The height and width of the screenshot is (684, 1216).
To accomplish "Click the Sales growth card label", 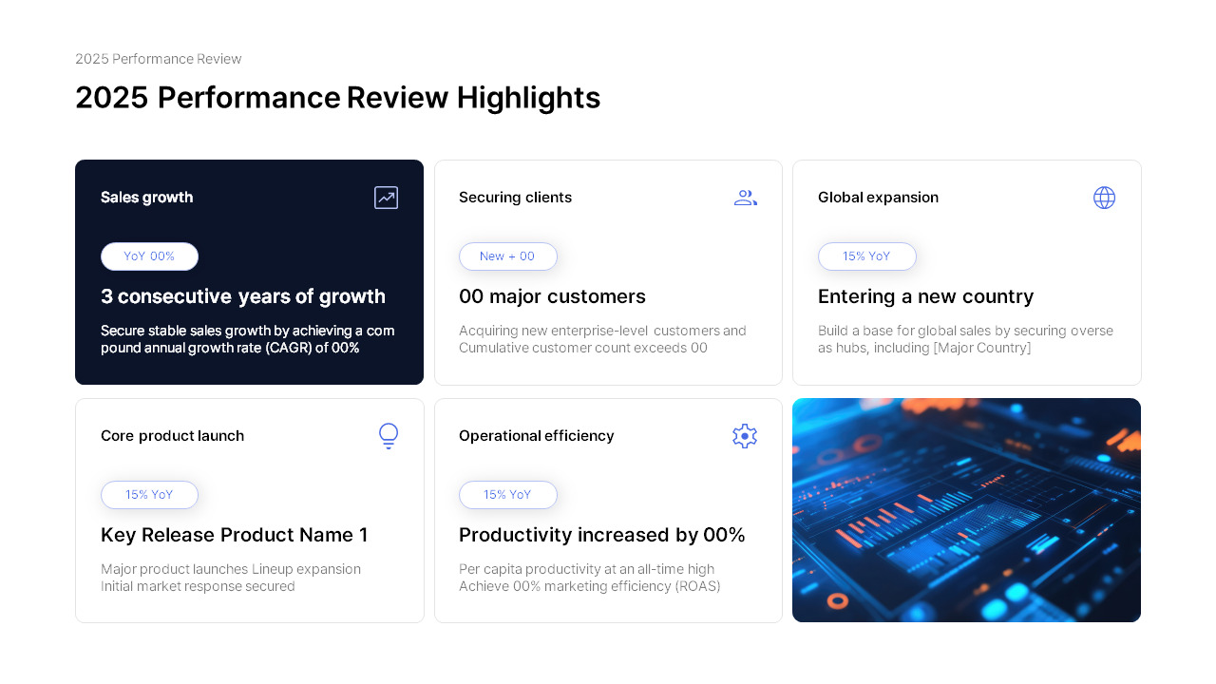I will click(x=146, y=198).
